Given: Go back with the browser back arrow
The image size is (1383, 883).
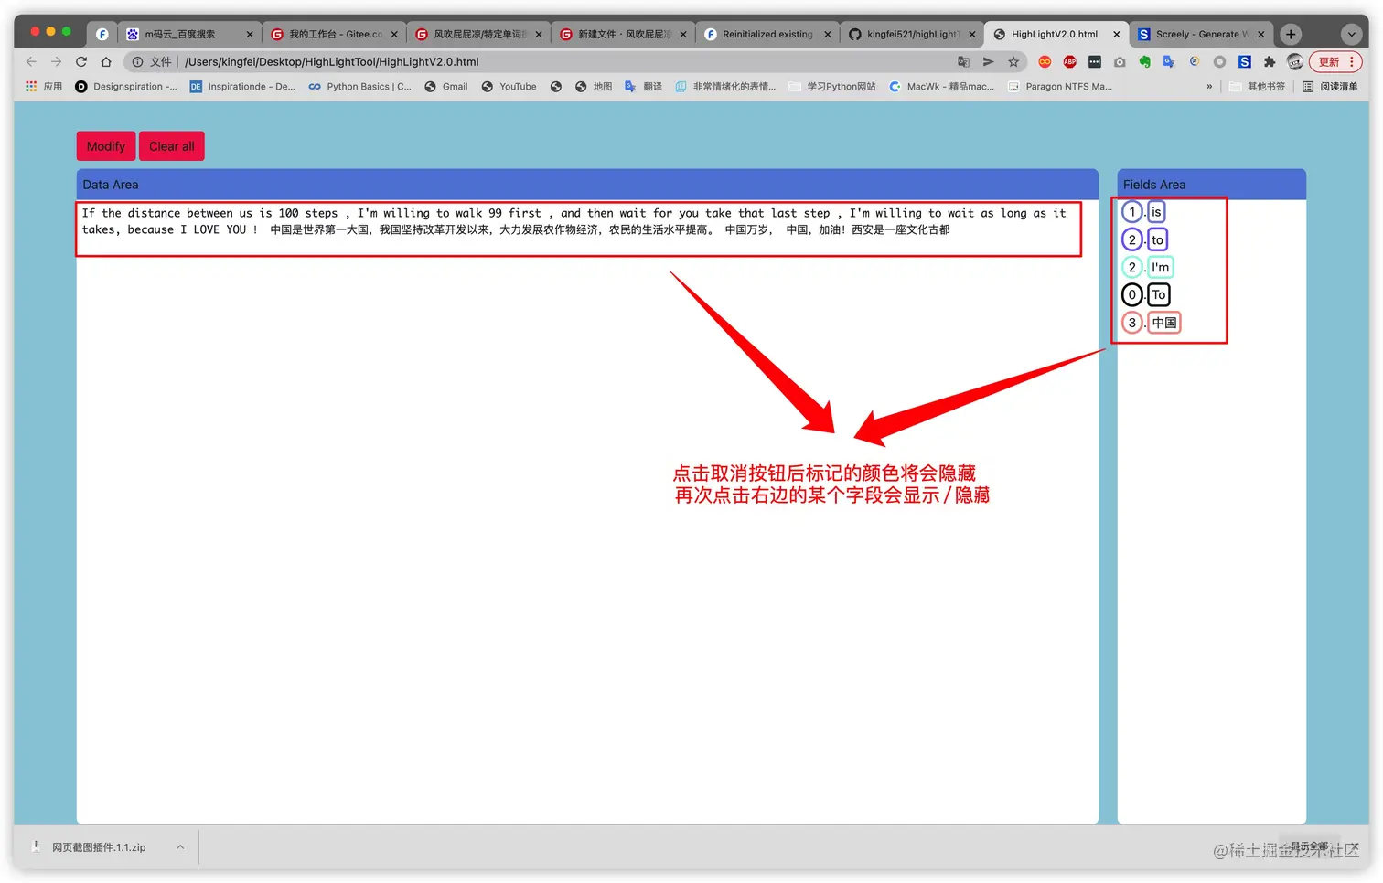Looking at the screenshot, I should [x=31, y=61].
